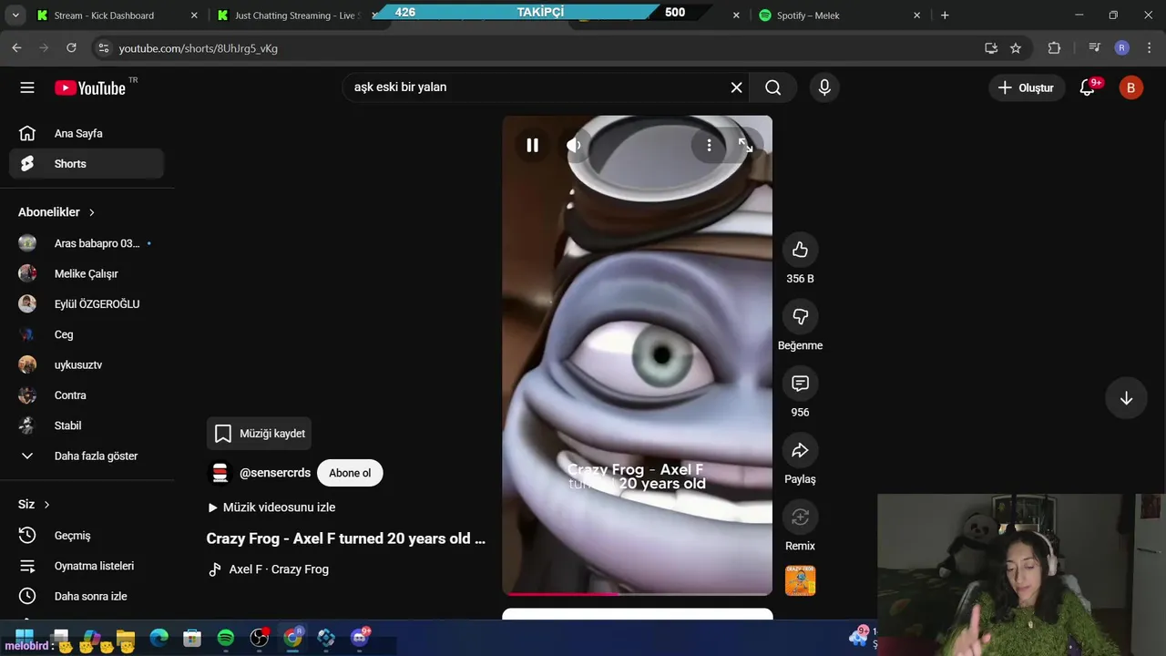Select Ana Sayfa in the sidebar
This screenshot has height=656, width=1166.
click(x=87, y=133)
